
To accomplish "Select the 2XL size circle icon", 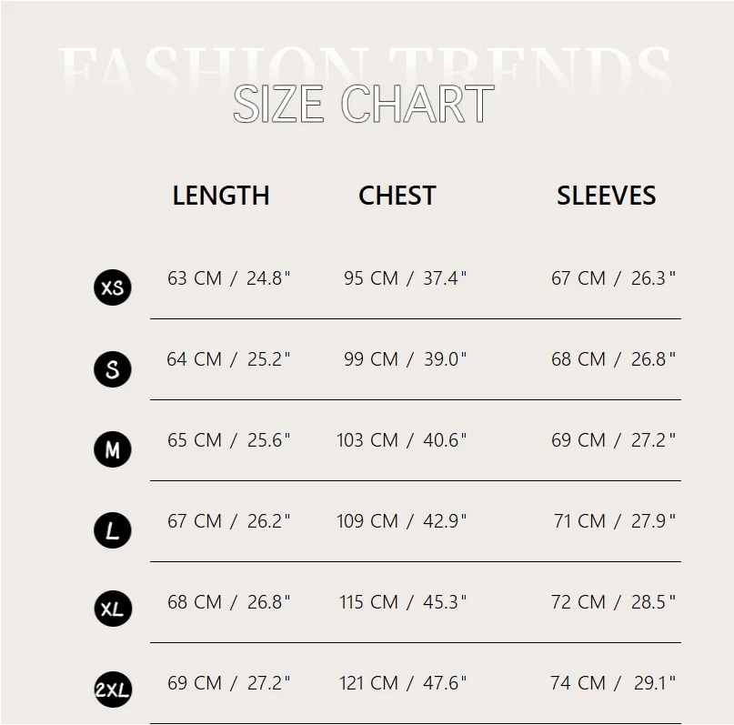I will (113, 690).
